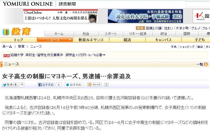Click the PR badge icon
The height and width of the screenshot is (132, 210).
click(x=7, y=56)
